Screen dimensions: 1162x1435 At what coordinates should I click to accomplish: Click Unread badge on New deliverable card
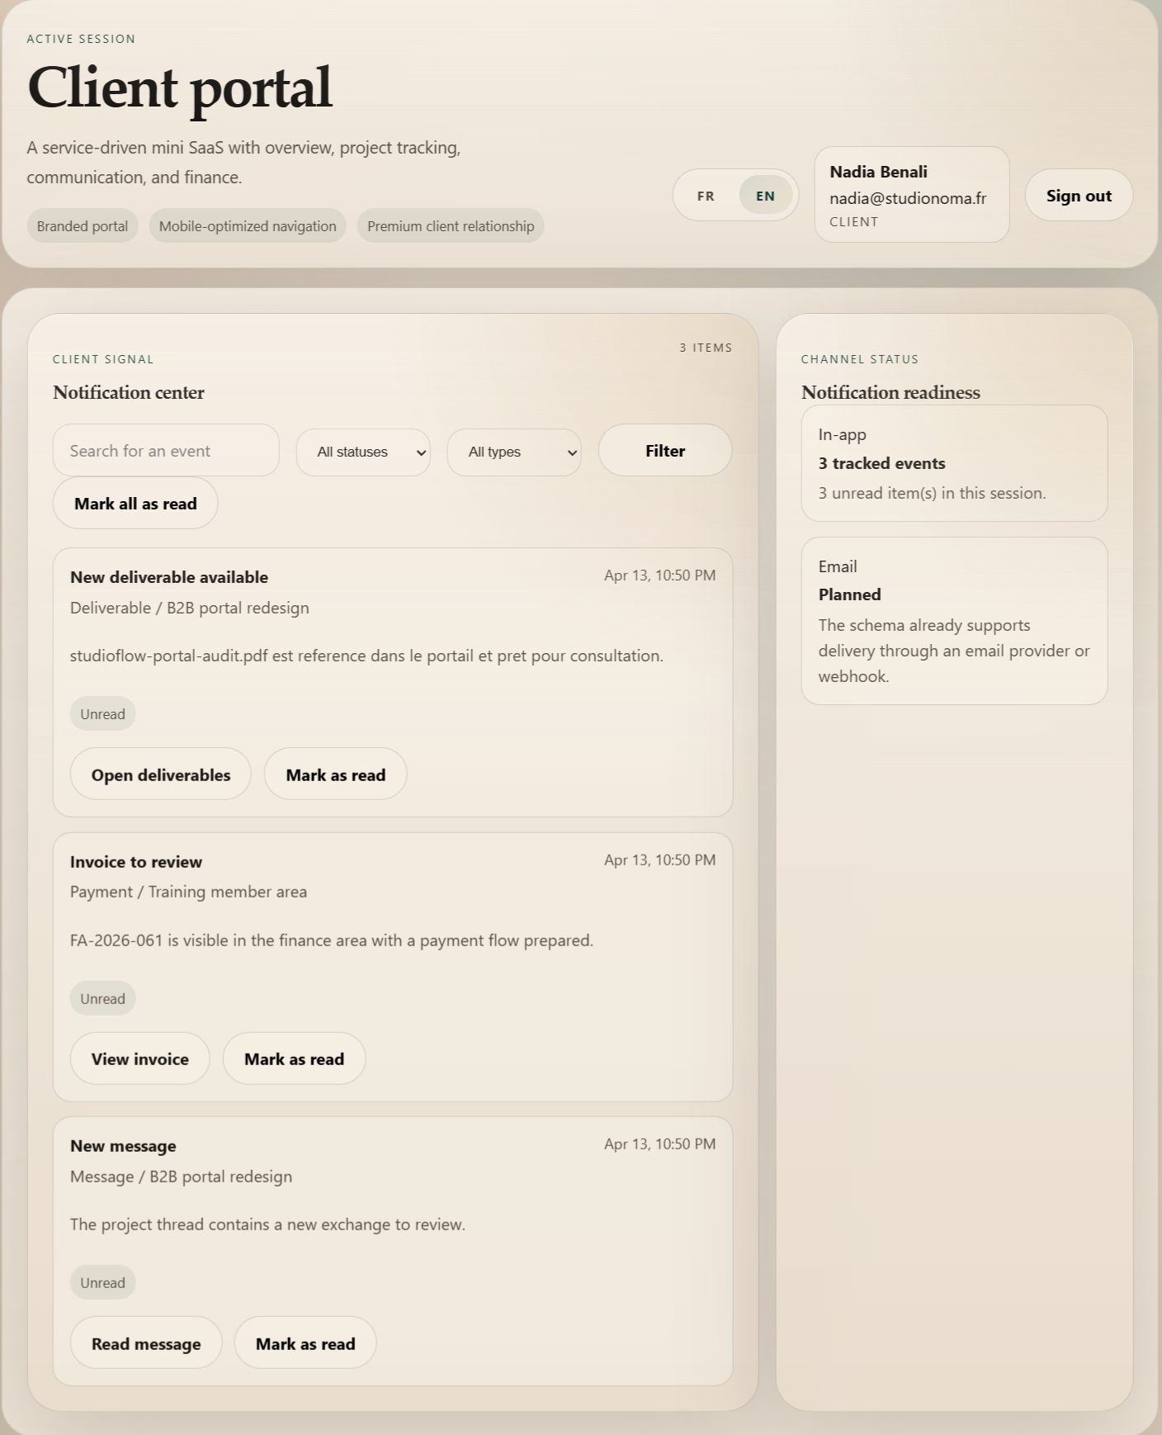pyautogui.click(x=103, y=714)
